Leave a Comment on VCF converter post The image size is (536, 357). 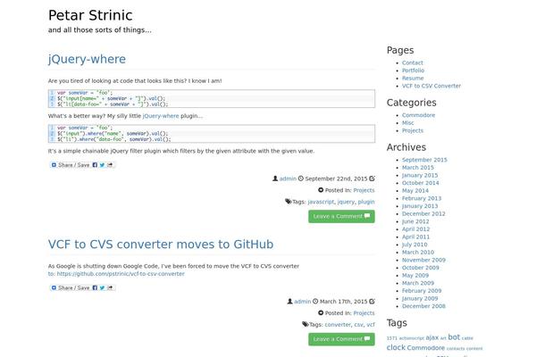point(341,339)
